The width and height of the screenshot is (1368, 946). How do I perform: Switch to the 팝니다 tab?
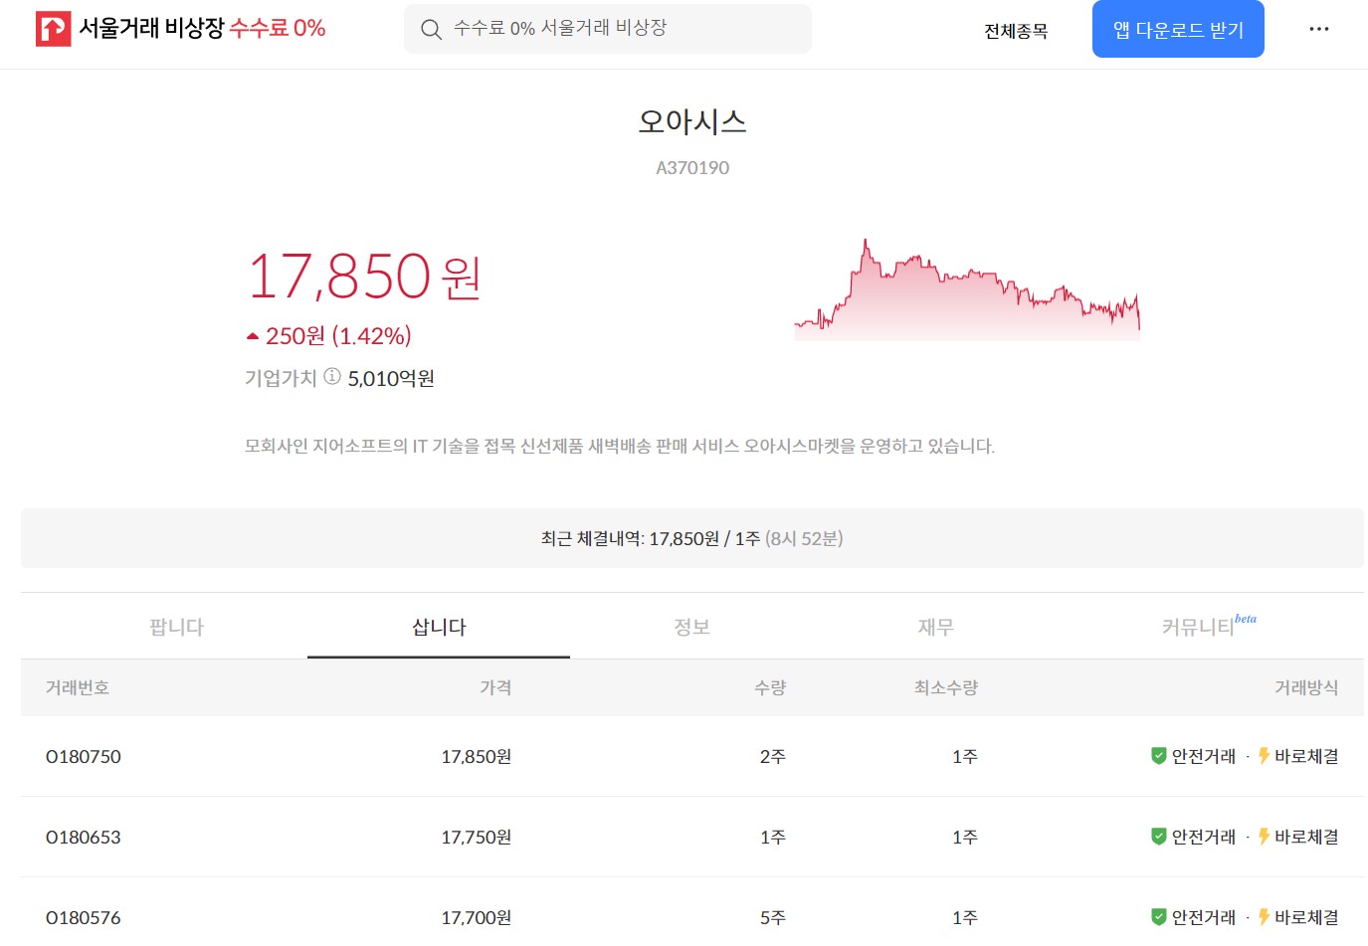(x=176, y=627)
